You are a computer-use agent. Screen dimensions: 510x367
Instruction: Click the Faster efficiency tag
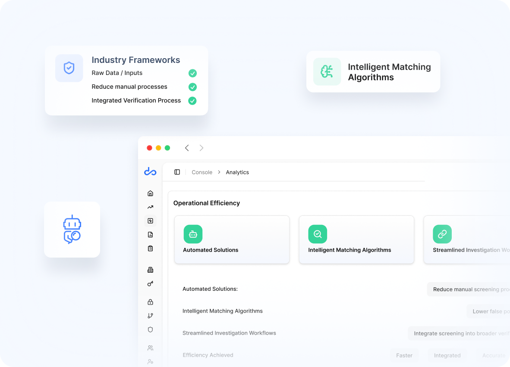coord(404,355)
